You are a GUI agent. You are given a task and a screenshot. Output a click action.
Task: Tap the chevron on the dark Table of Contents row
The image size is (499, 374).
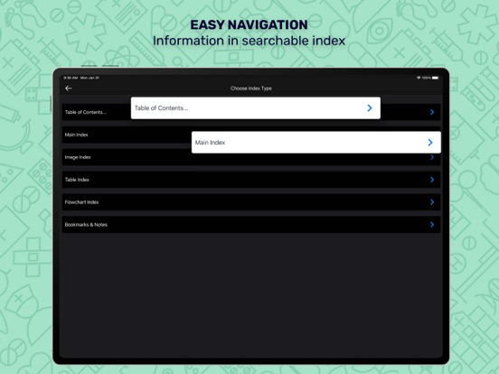point(432,112)
